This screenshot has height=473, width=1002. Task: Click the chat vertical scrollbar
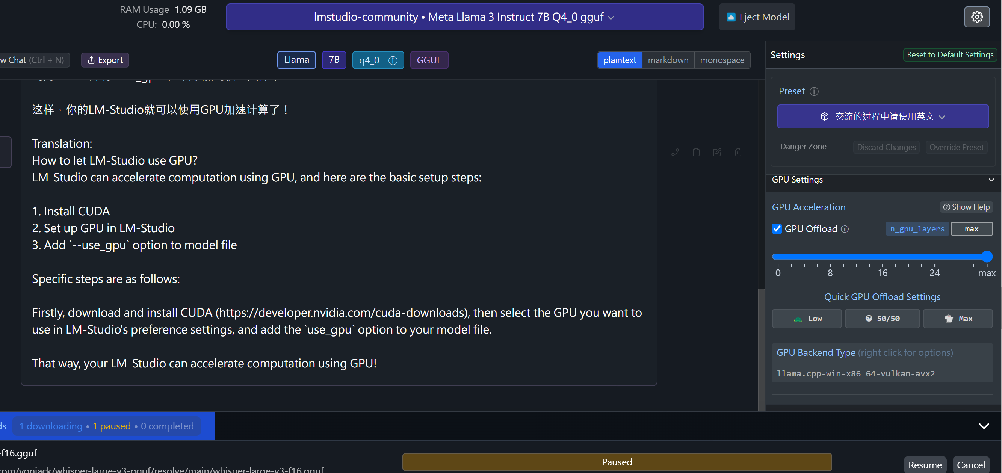[x=761, y=349]
